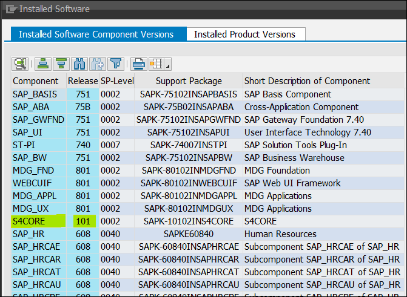The height and width of the screenshot is (297, 407).
Task: Click support package SAPK-80102INMDGAPPL
Action: pyautogui.click(x=189, y=196)
